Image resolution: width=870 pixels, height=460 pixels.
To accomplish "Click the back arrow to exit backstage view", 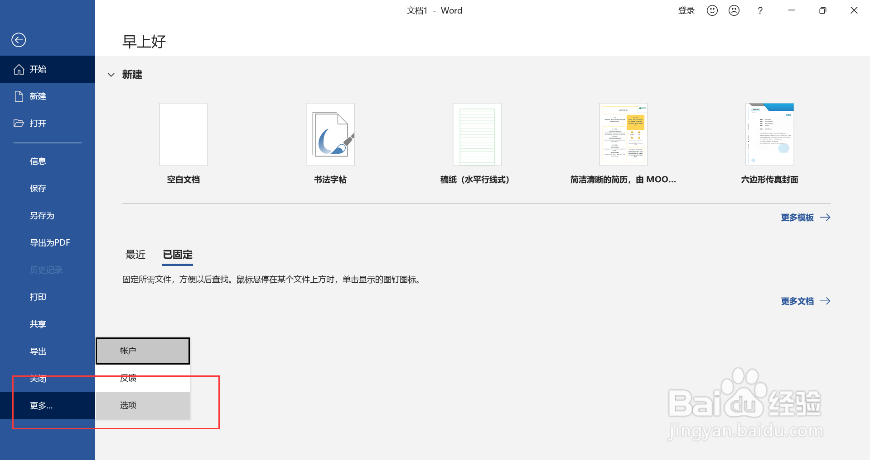I will click(19, 40).
